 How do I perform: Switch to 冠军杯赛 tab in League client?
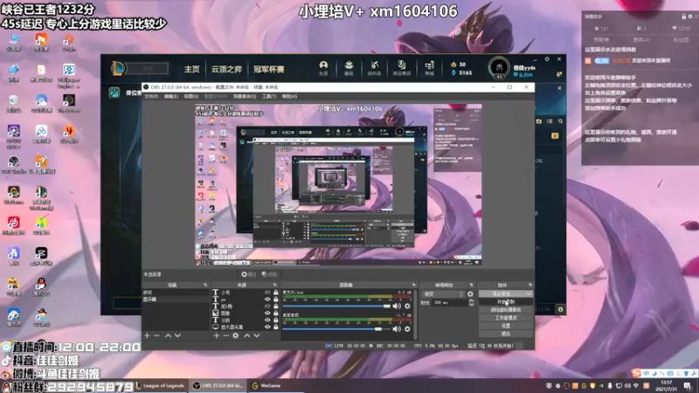coord(269,69)
